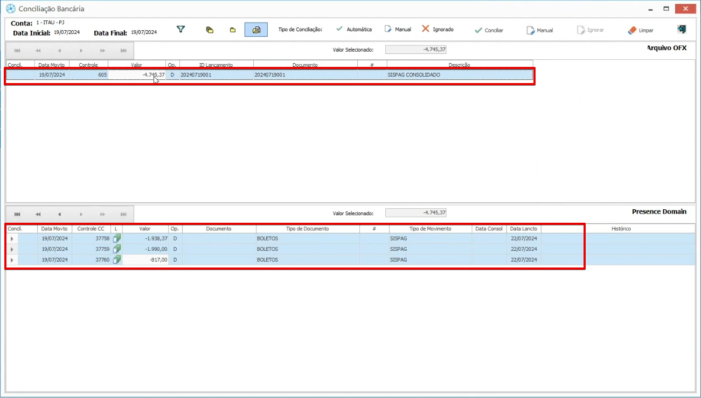Image resolution: width=701 pixels, height=398 pixels.
Task: Select the -817,00 value cell
Action: coord(145,260)
